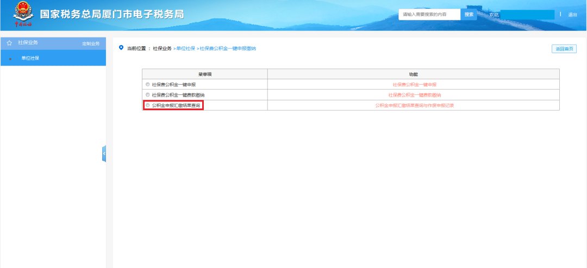Open the red 社保费公积金一键费款缴纳 function link

pyautogui.click(x=414, y=95)
